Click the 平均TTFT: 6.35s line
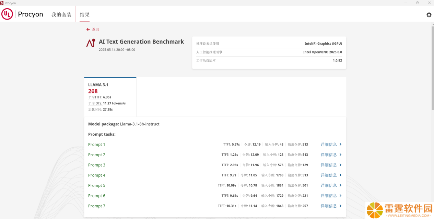This screenshot has height=219, width=434. (x=99, y=97)
